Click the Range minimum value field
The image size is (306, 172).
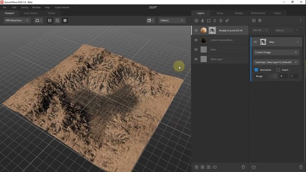tap(283, 76)
